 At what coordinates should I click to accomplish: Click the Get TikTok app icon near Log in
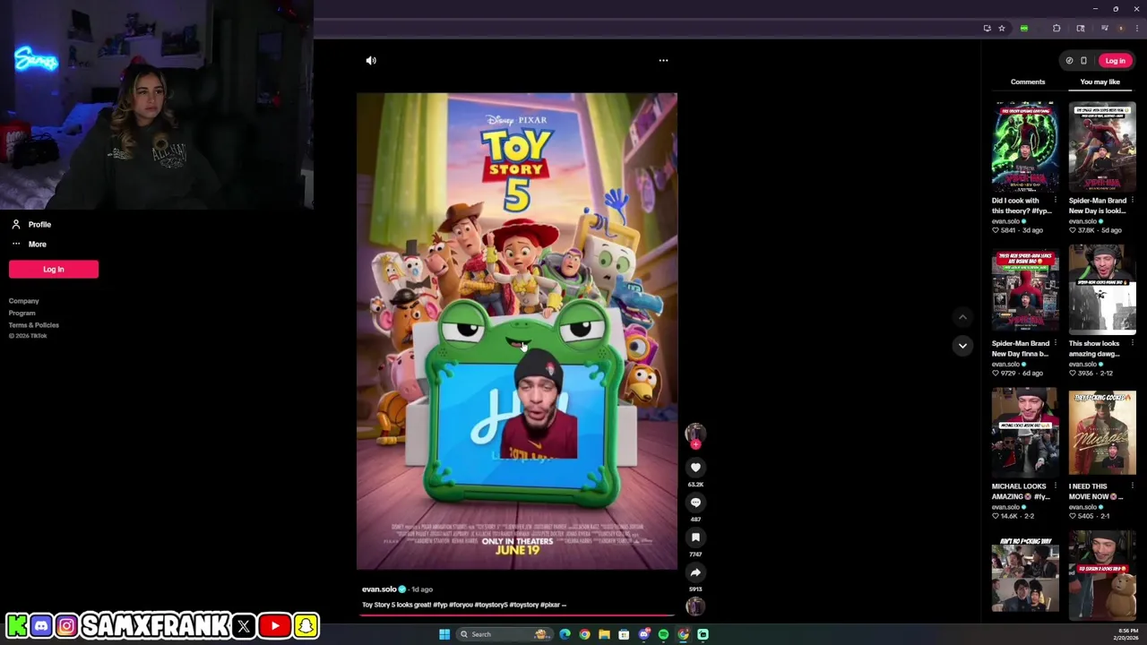tap(1069, 61)
